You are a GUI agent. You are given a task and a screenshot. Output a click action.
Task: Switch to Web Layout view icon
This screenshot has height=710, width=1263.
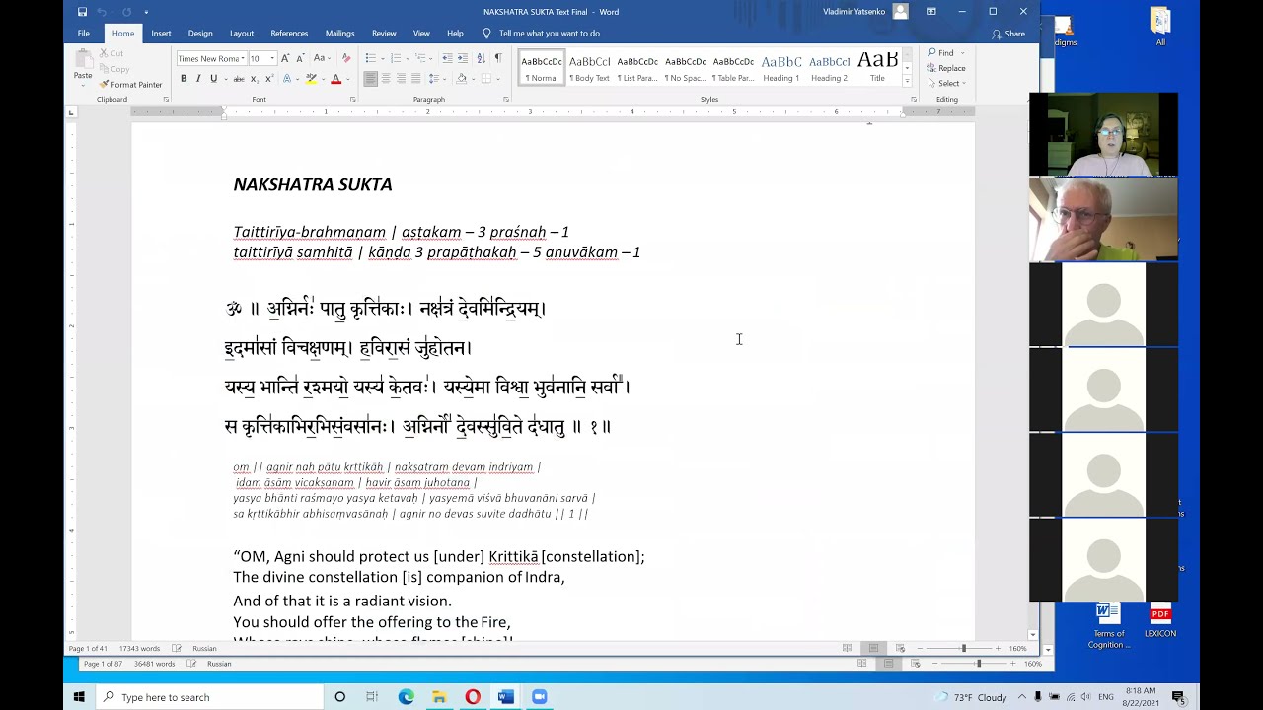[900, 648]
